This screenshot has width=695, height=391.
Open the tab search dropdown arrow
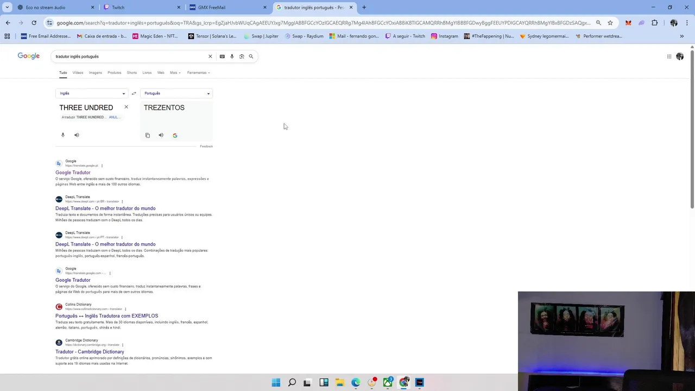point(7,8)
